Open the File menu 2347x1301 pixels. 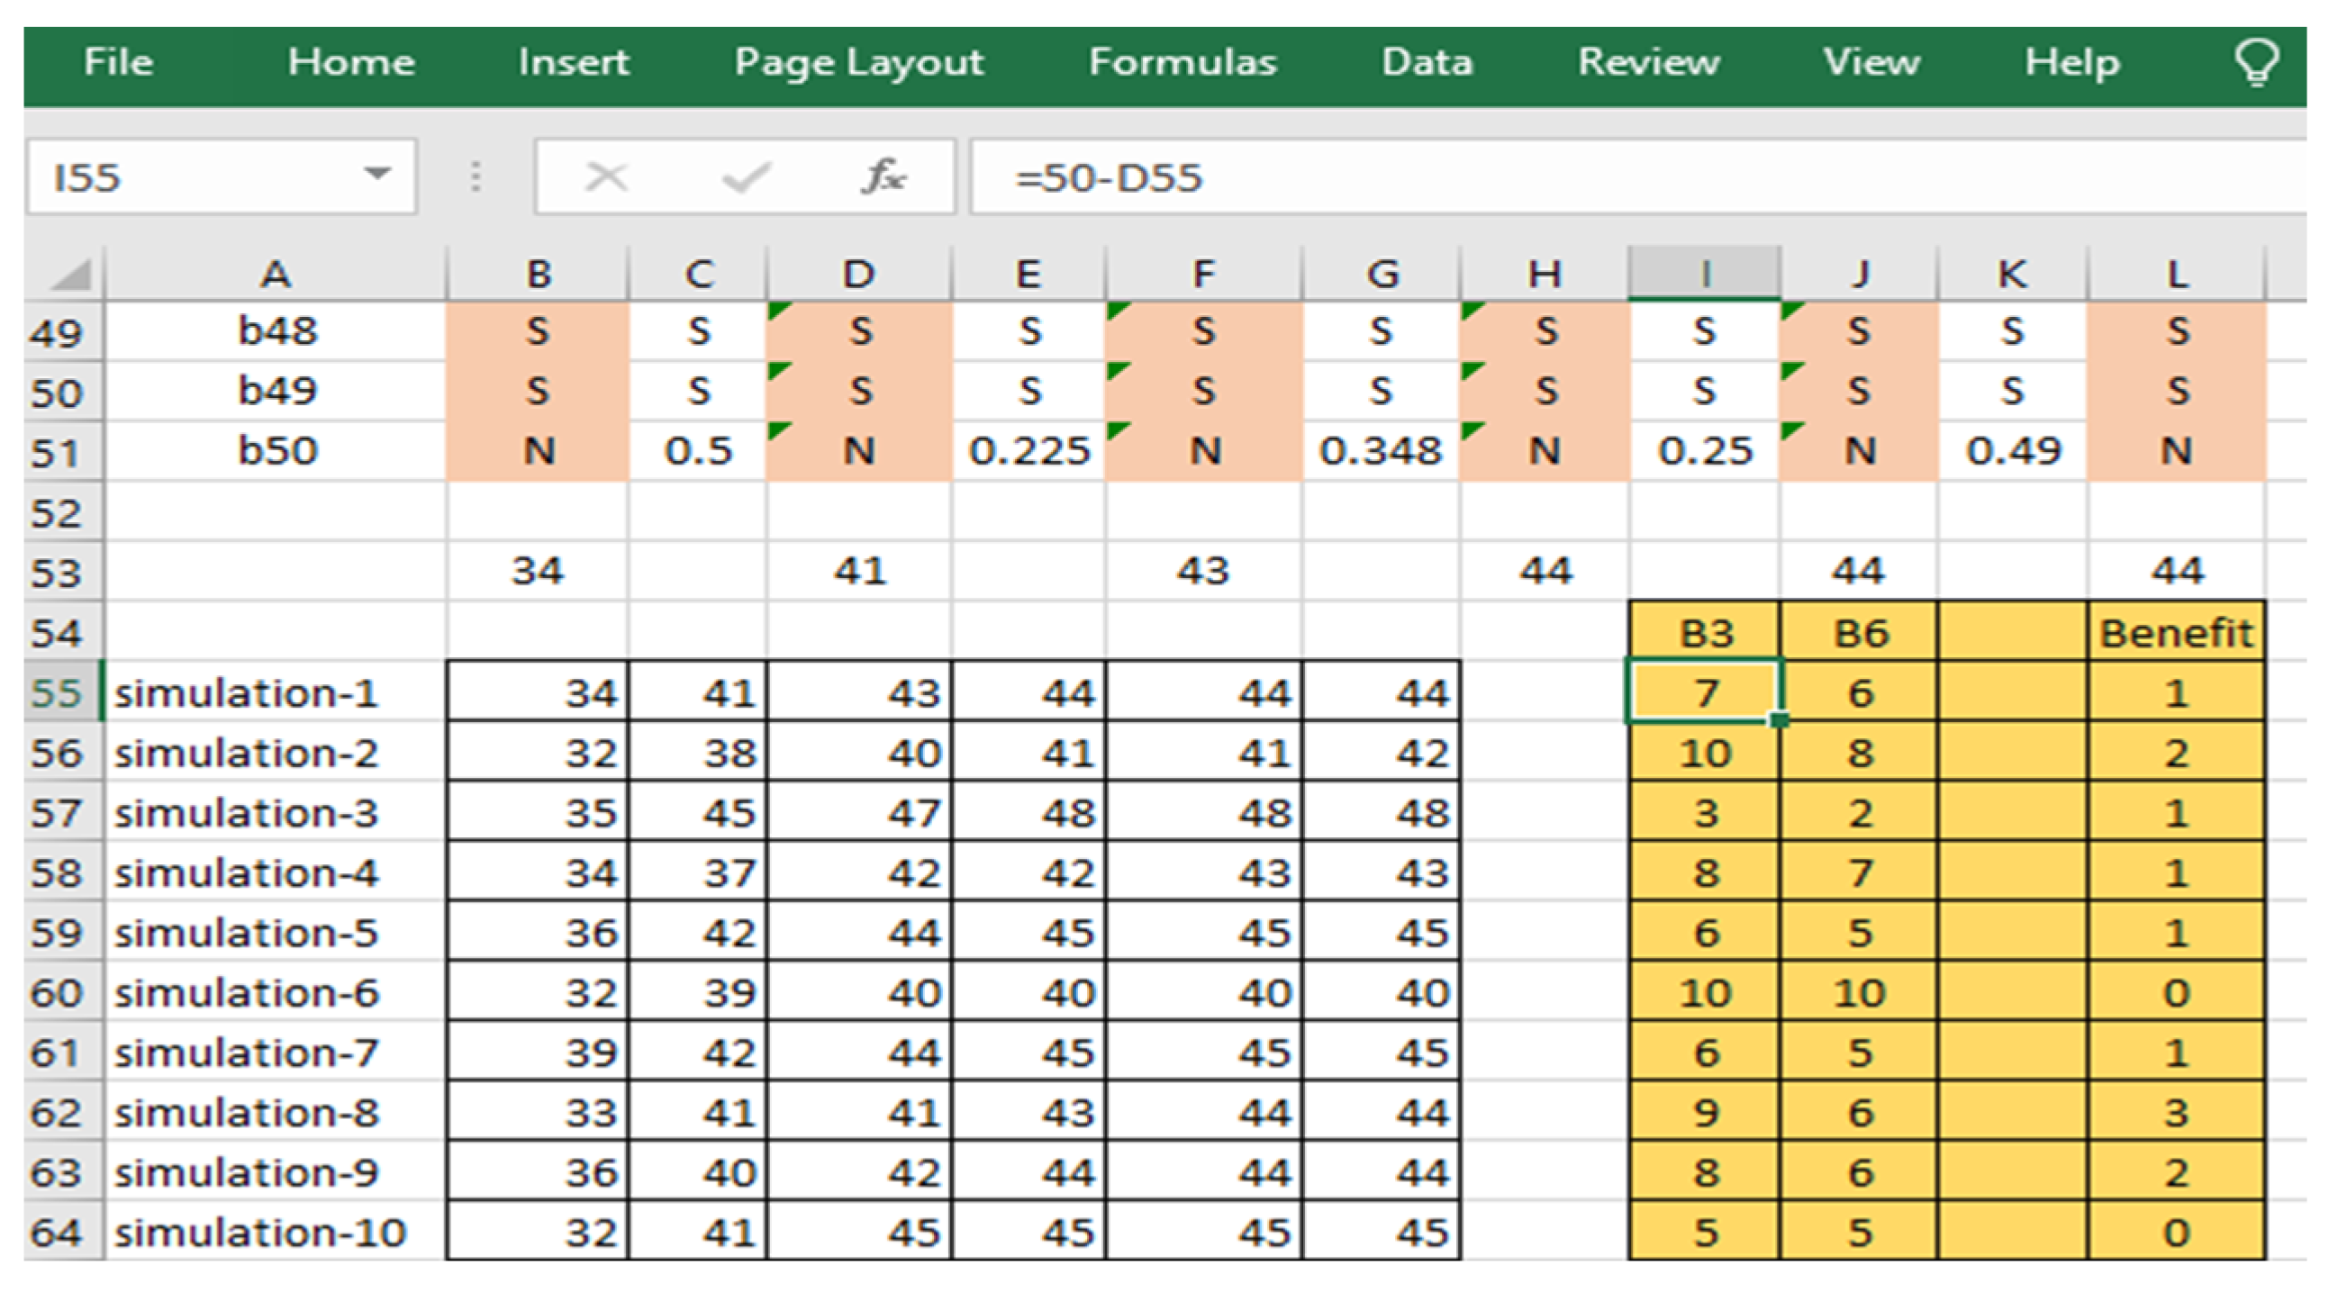[x=119, y=63]
